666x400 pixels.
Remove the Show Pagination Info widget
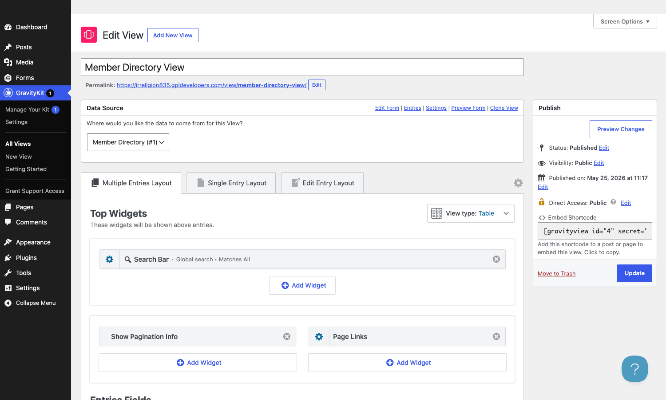click(287, 336)
